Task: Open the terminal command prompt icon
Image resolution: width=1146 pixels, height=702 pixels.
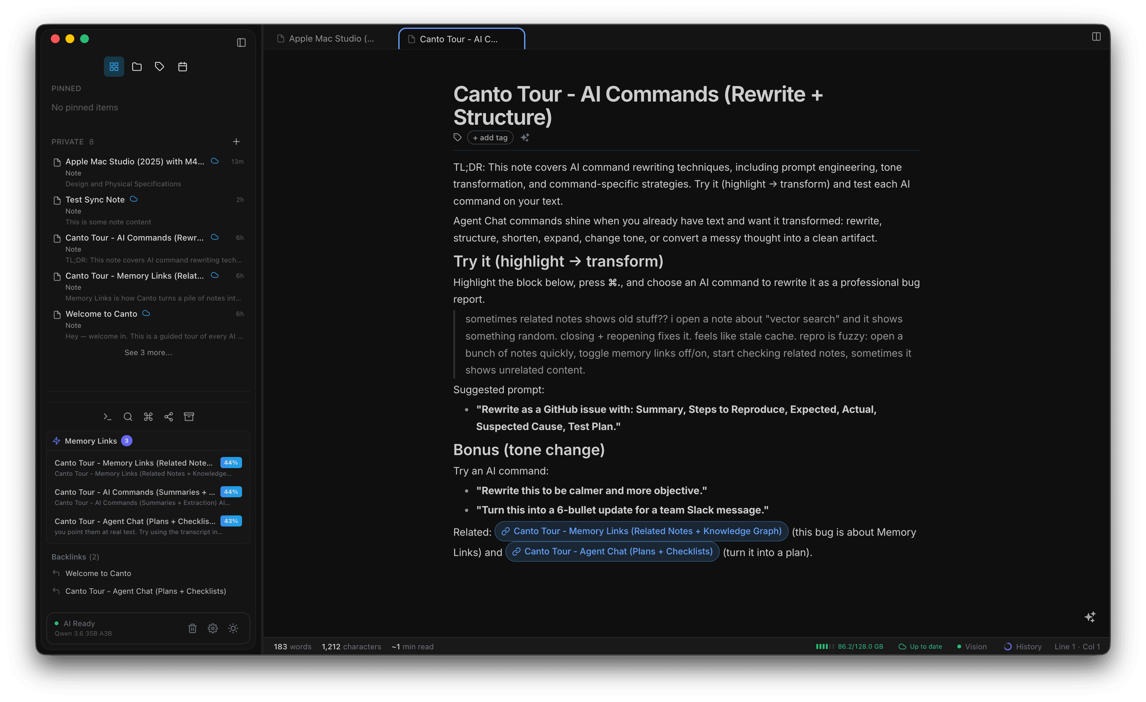Action: click(x=107, y=417)
